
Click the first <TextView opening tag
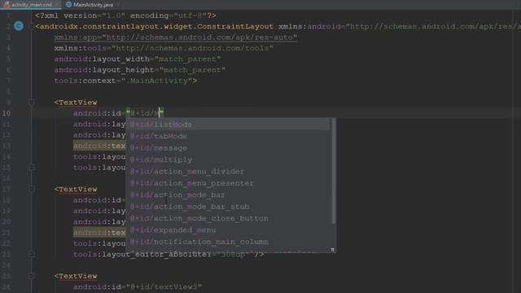[x=76, y=103]
